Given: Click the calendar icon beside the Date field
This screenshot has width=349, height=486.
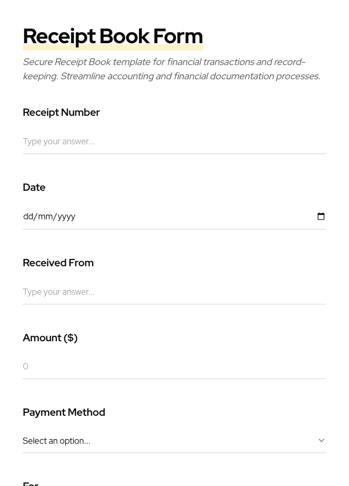Looking at the screenshot, I should click(x=321, y=216).
